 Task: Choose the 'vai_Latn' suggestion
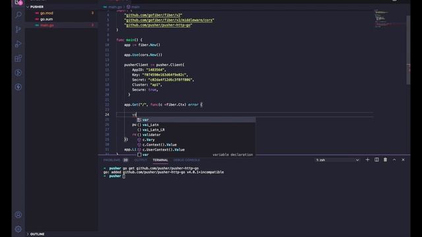point(196,124)
